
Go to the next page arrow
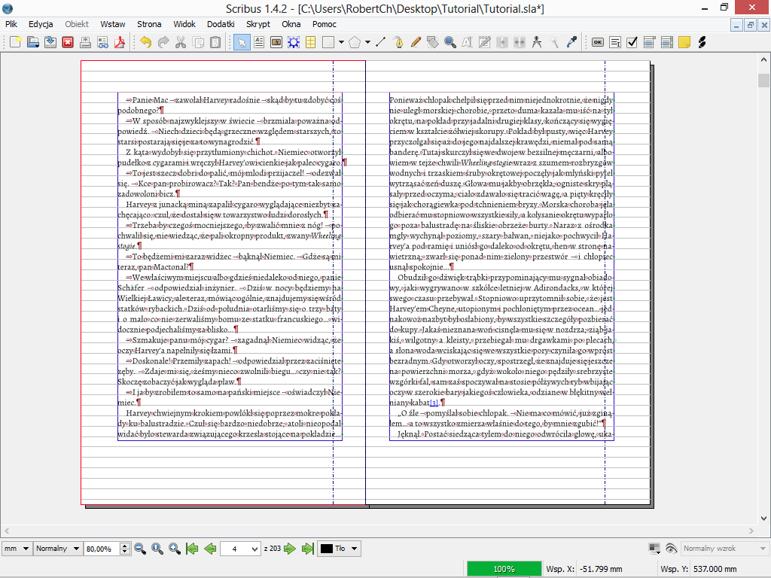291,549
